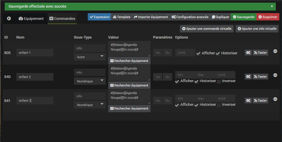Open the Autre sub-type dropdown for enfant 1

(x=90, y=57)
